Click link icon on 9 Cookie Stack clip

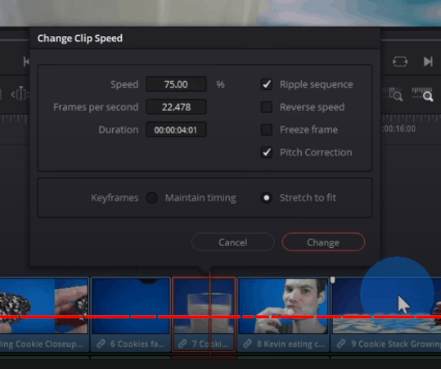[x=341, y=344]
